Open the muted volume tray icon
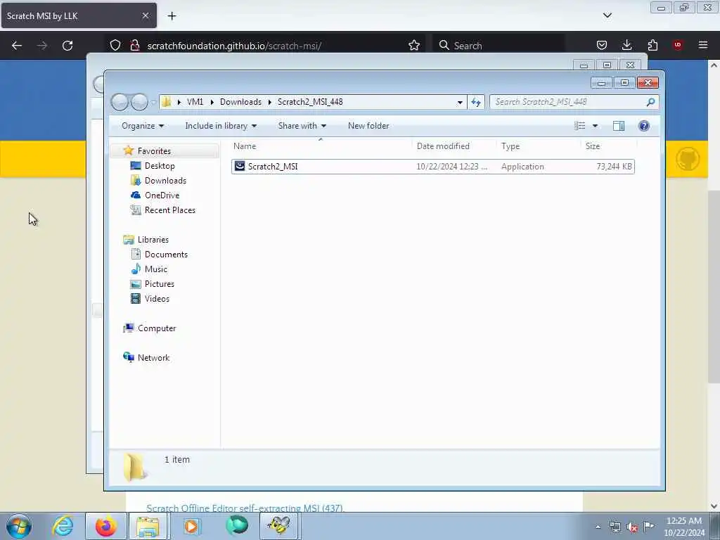Viewport: 720px width, 540px height. tap(632, 527)
